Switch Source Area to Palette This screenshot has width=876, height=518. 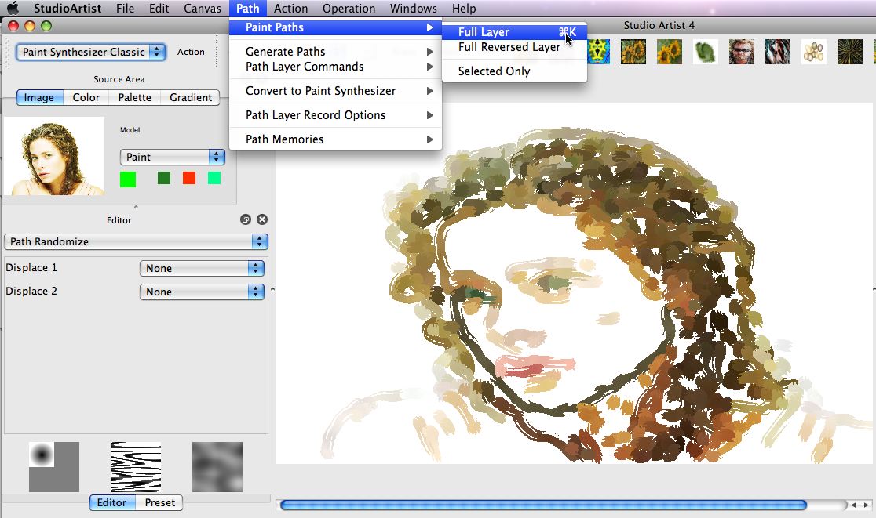click(x=135, y=98)
